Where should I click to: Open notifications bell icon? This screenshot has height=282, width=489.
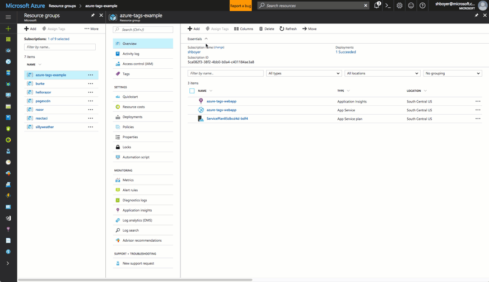(377, 5)
